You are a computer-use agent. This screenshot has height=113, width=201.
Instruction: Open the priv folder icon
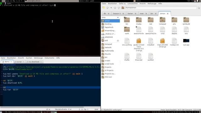[174, 20]
